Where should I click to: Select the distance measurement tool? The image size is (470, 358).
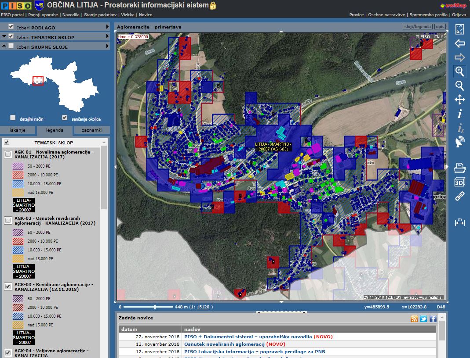459,222
